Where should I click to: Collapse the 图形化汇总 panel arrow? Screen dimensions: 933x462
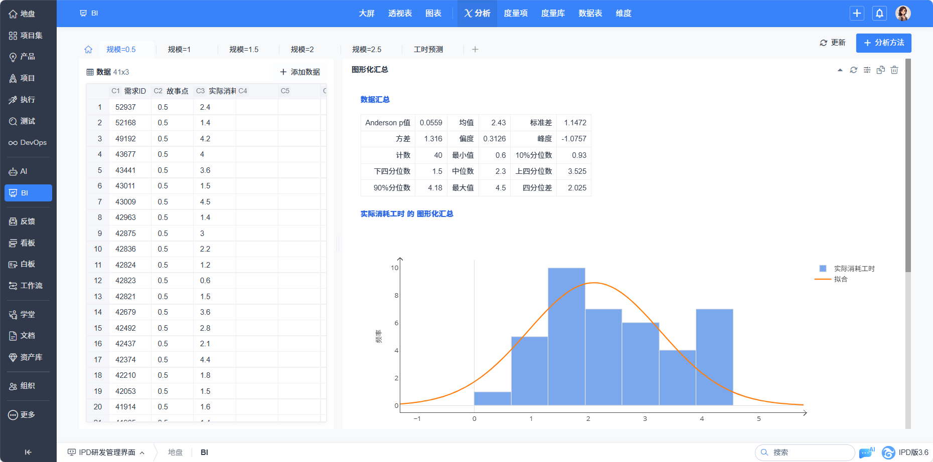point(840,70)
